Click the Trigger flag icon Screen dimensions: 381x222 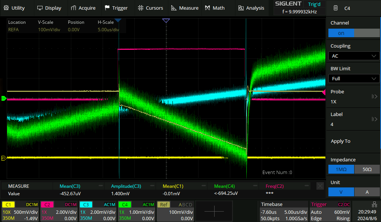tap(107, 8)
